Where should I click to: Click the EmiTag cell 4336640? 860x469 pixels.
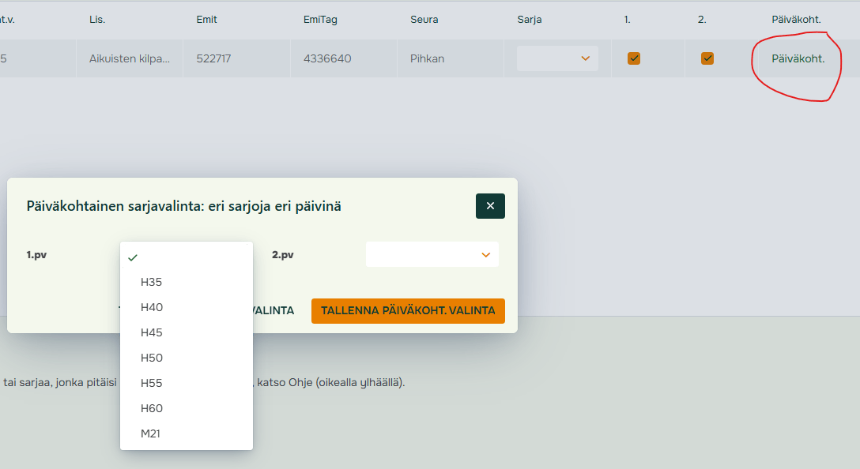point(327,58)
